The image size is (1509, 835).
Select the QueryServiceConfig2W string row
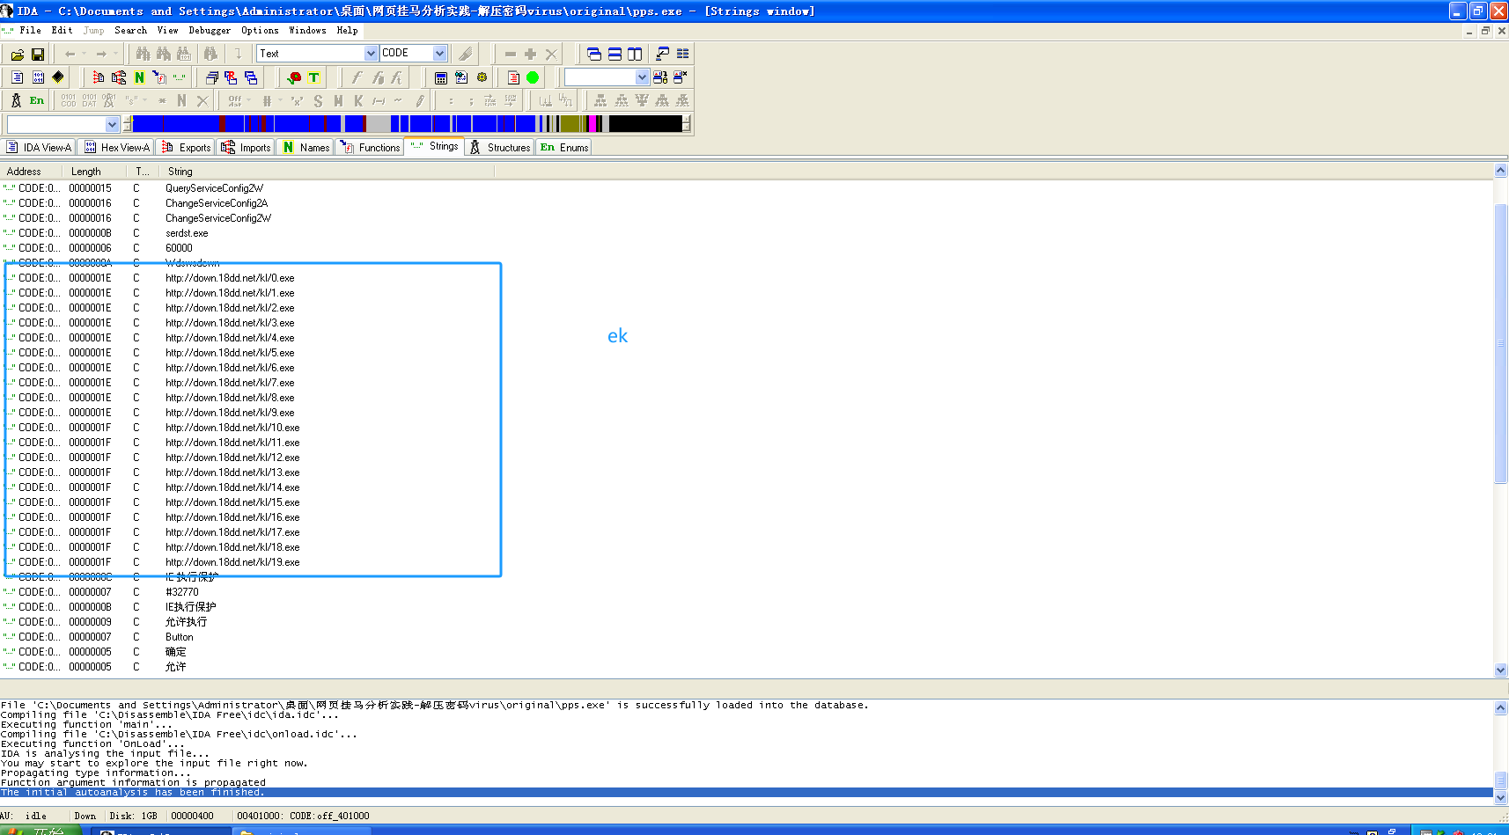747,188
